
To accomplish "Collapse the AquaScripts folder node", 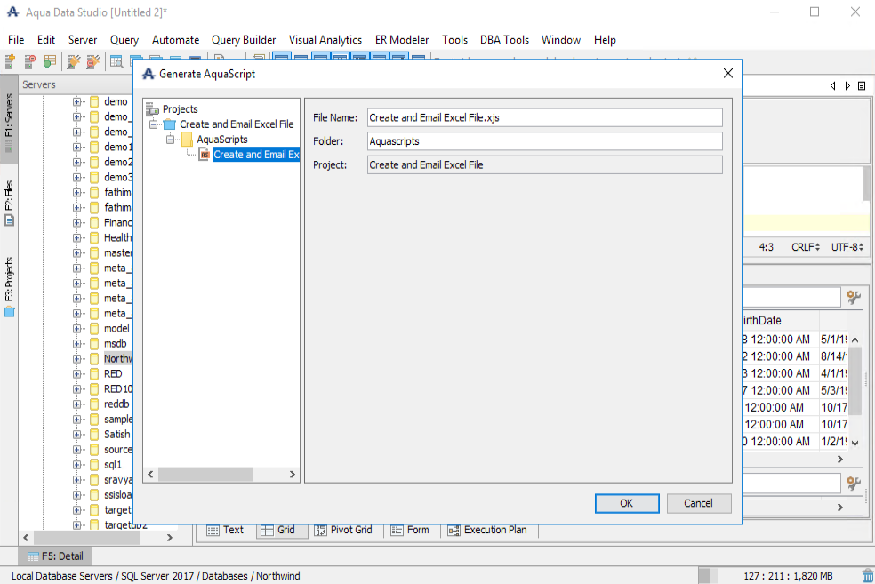I will coord(170,139).
